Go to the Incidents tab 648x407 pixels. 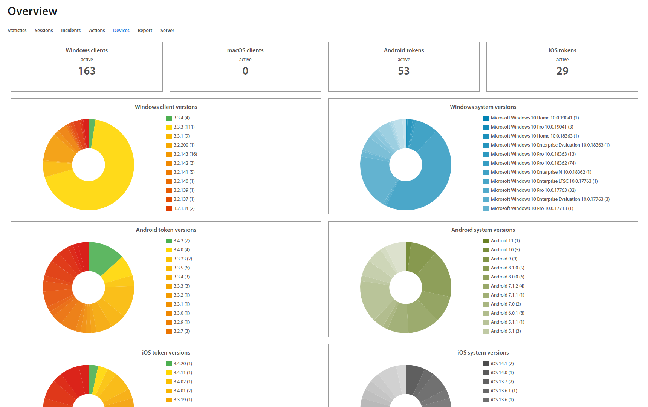[x=71, y=31]
